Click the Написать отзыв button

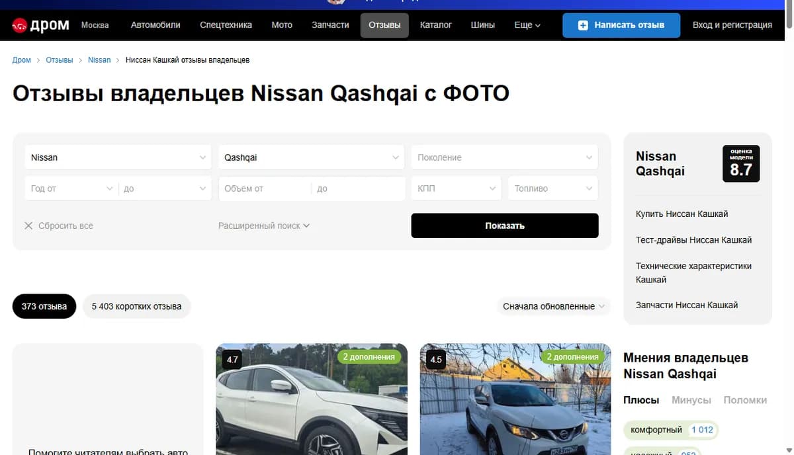pyautogui.click(x=621, y=25)
